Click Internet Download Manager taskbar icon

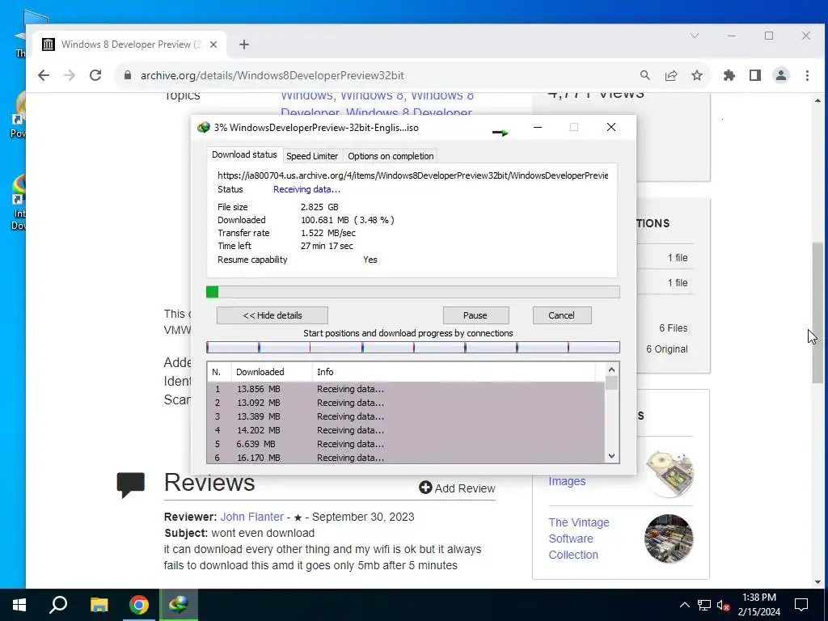pyautogui.click(x=179, y=605)
